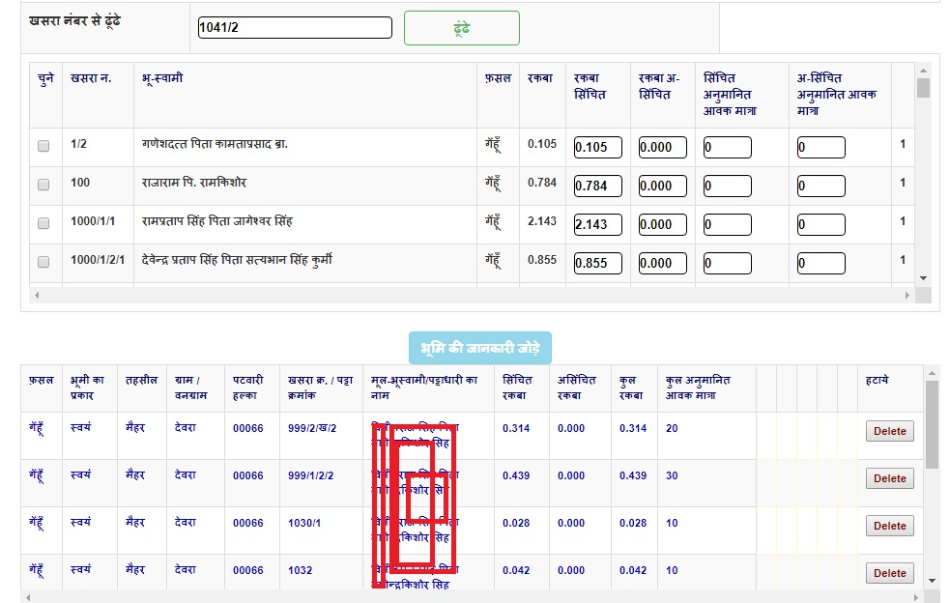Edit irrigated area field showing 0.105

click(x=597, y=147)
